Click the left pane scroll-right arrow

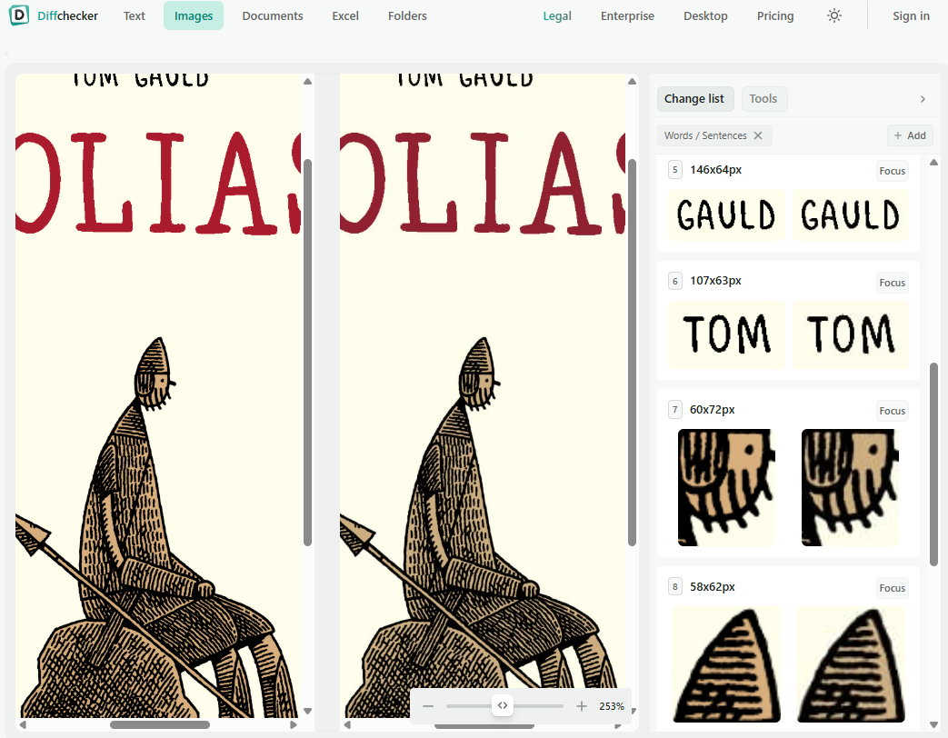pos(294,724)
